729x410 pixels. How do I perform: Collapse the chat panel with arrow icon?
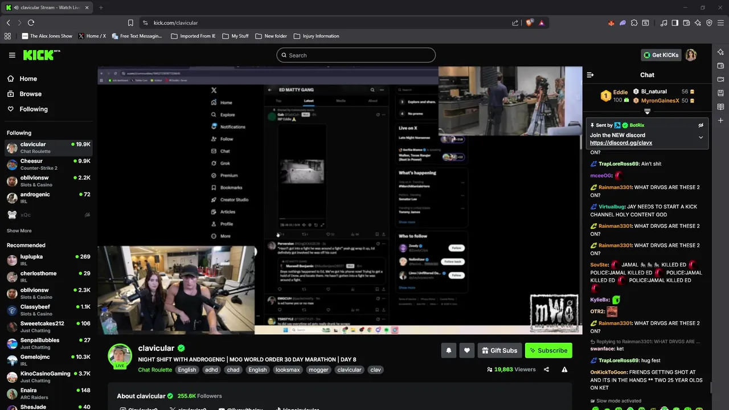tap(590, 75)
